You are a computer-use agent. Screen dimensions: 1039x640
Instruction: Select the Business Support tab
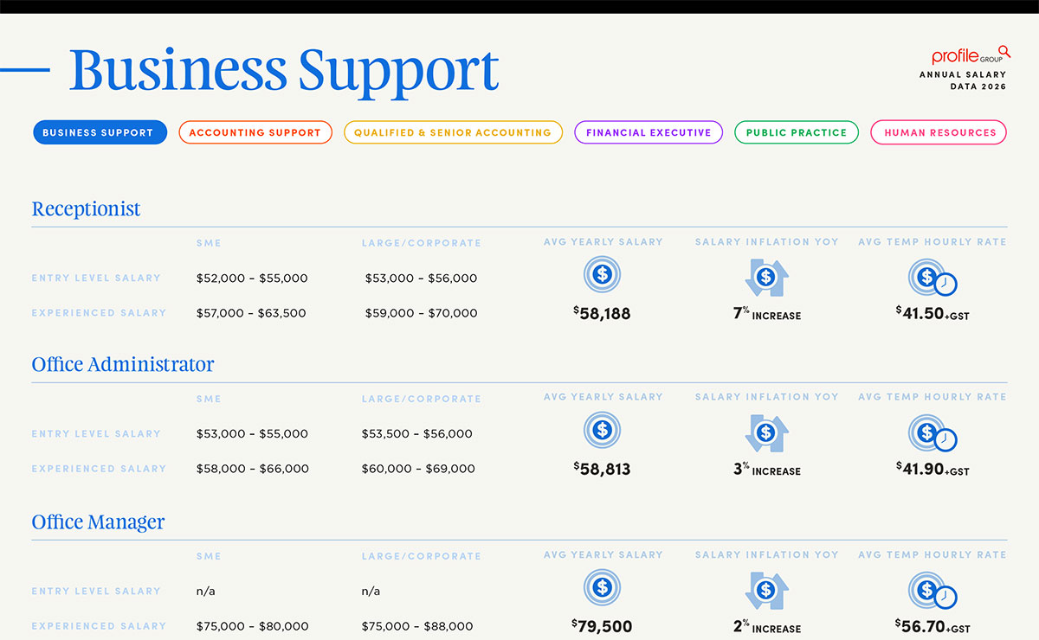click(100, 132)
